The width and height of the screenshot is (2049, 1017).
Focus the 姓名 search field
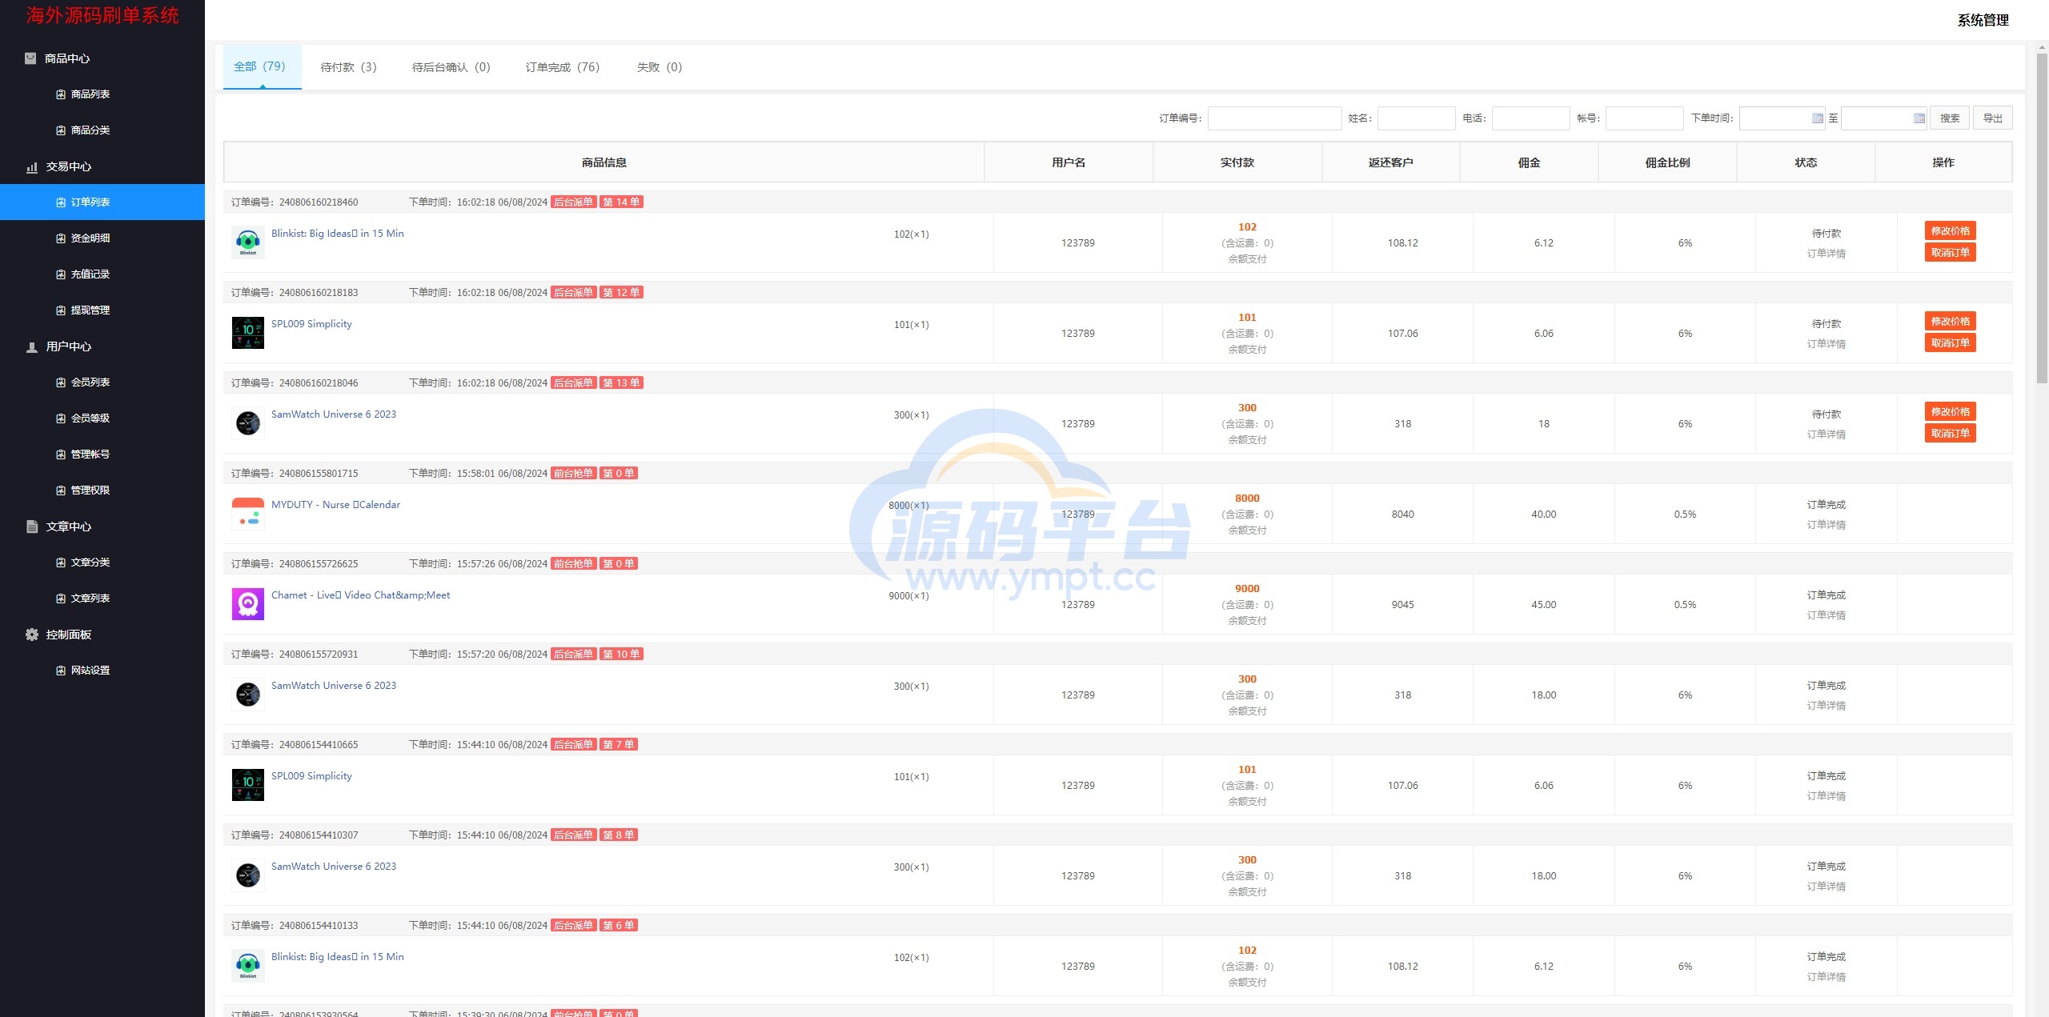[1416, 118]
